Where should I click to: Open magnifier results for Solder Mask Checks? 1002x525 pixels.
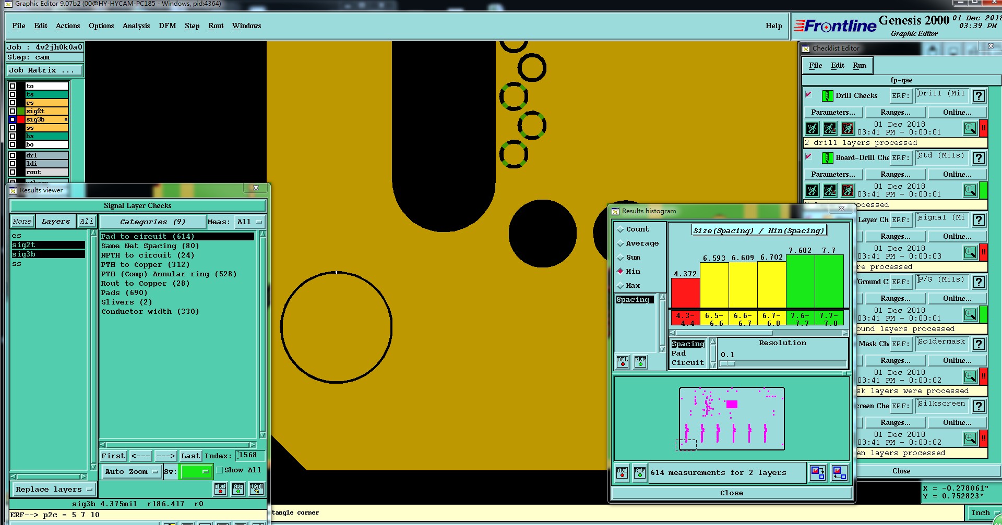pos(970,376)
